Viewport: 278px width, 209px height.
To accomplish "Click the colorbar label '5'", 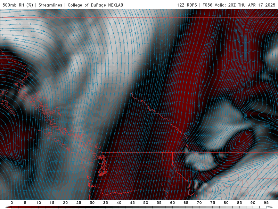I will coord(25,203).
